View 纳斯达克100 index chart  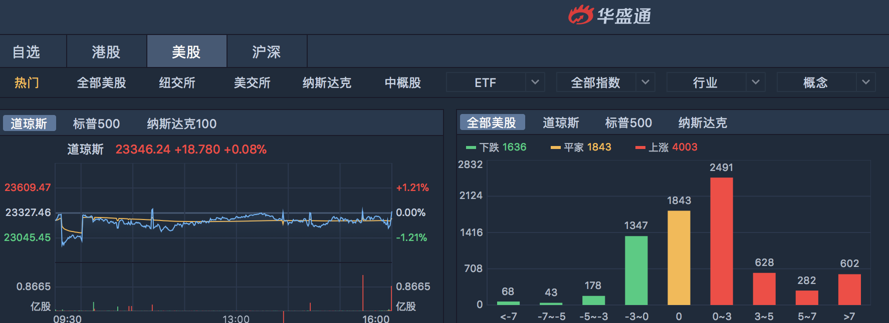click(181, 123)
